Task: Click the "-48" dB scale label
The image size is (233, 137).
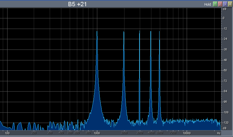Action: [x=225, y=60]
